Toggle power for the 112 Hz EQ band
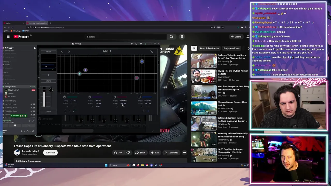 (65, 97)
